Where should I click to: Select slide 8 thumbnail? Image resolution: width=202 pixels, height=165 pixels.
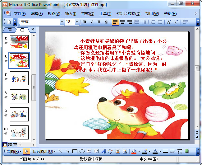pyautogui.click(x=19, y=97)
